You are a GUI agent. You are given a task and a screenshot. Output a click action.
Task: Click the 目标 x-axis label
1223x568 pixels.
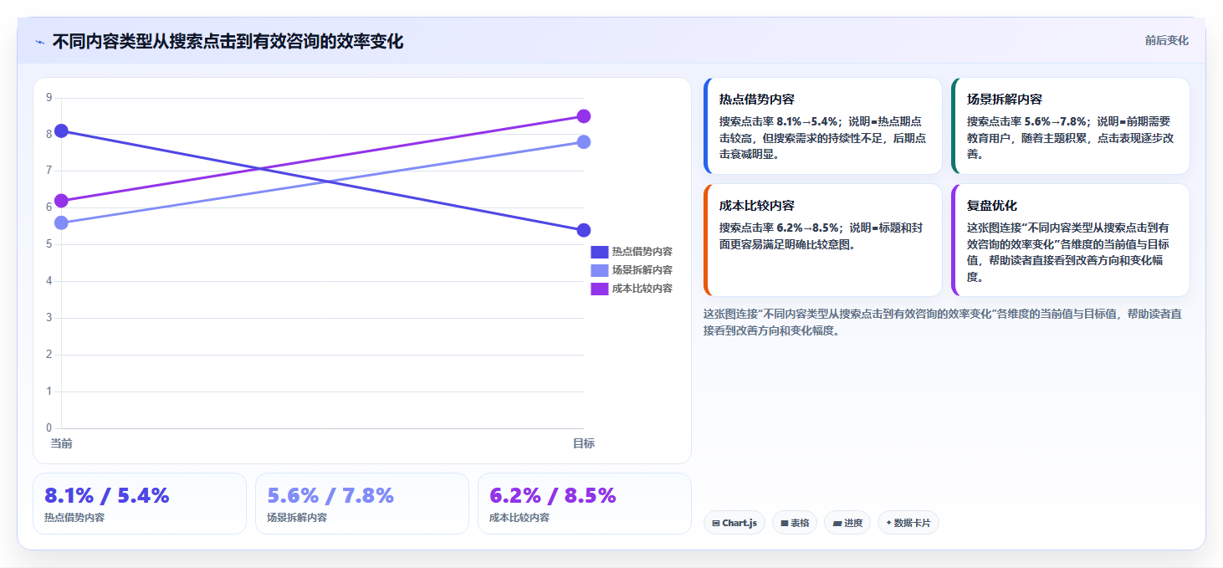coord(584,443)
